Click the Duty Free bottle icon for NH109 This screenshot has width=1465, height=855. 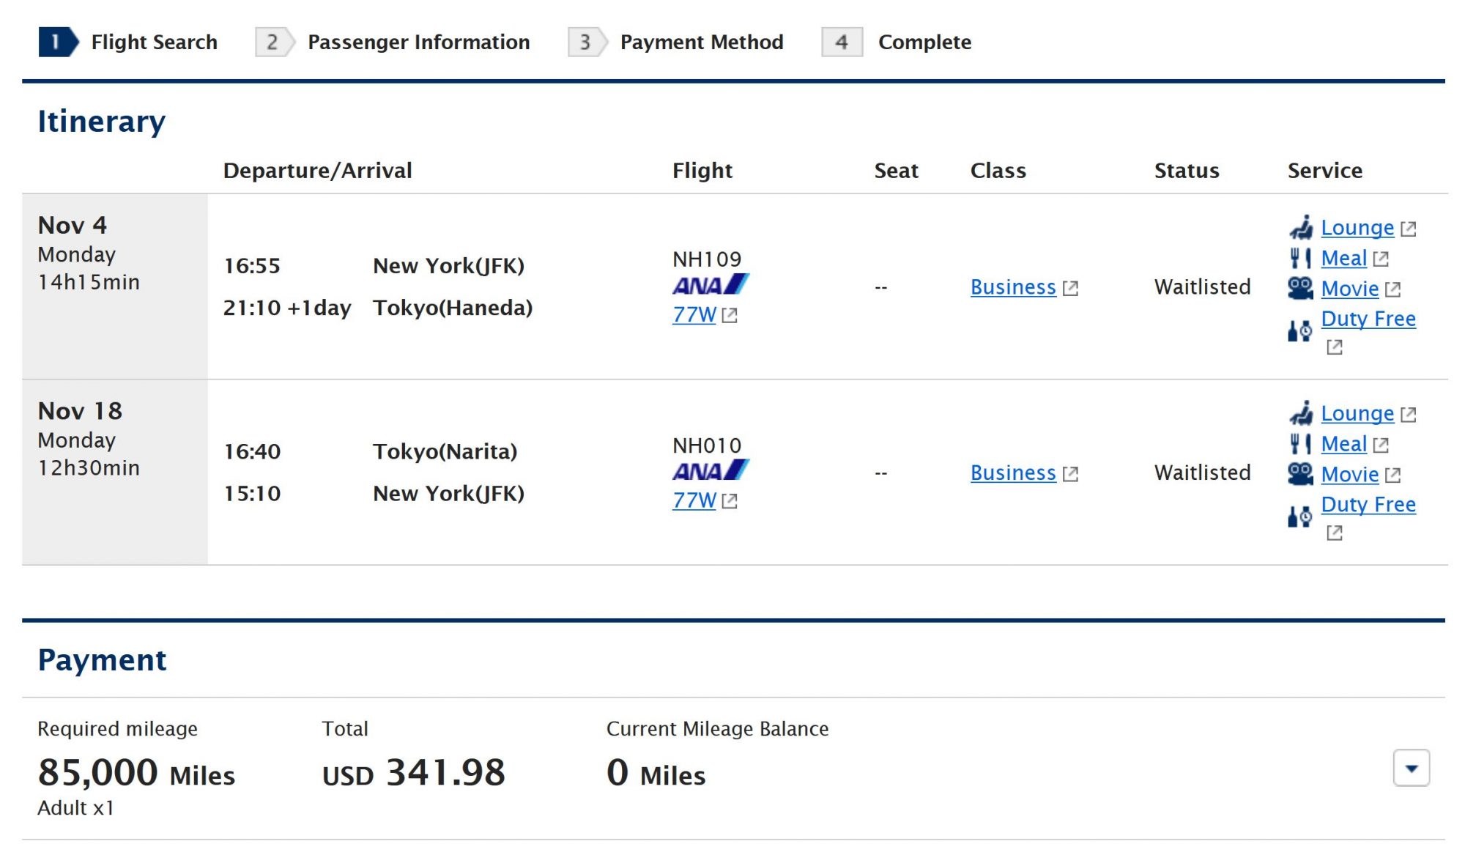[x=1299, y=331]
